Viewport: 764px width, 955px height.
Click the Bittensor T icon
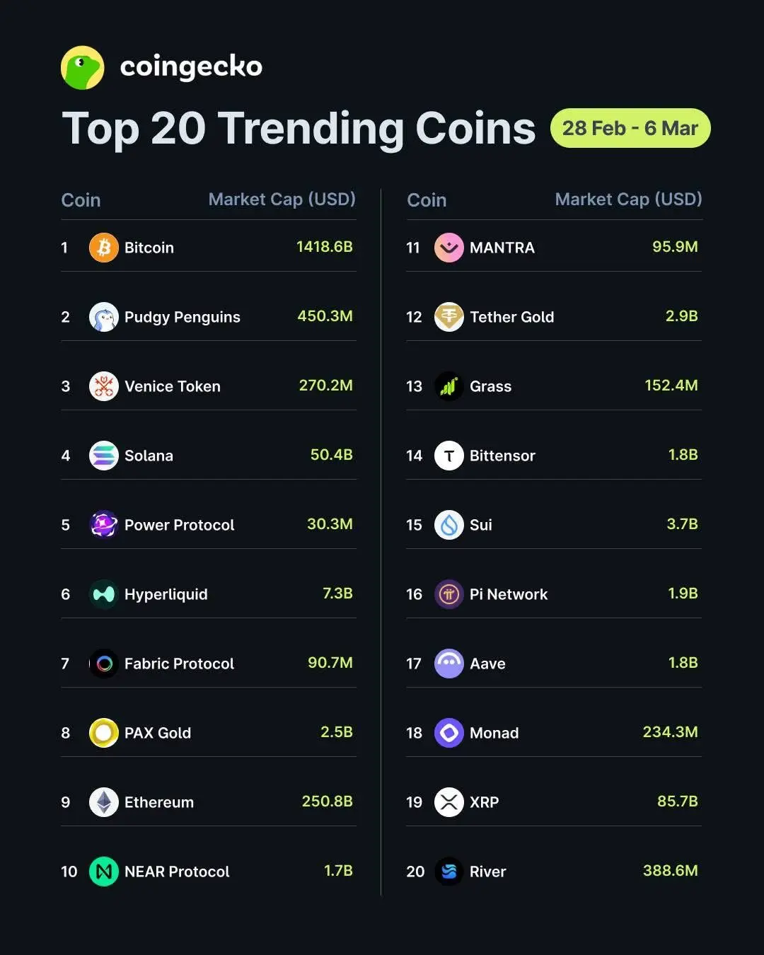pos(449,456)
